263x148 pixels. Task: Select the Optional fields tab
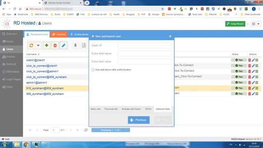[x=163, y=109]
